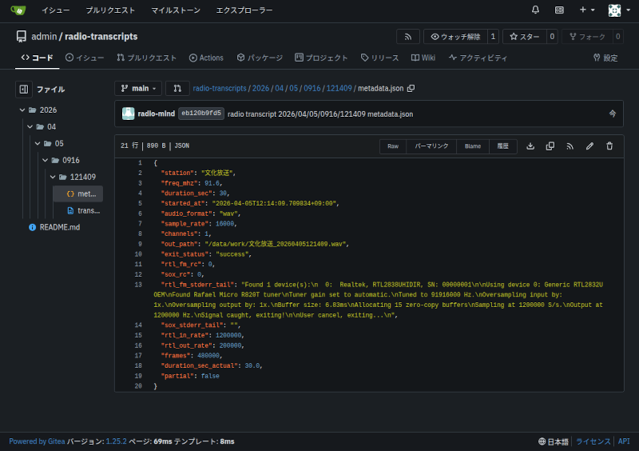
Task: Select README.md in the file tree
Action: click(59, 227)
